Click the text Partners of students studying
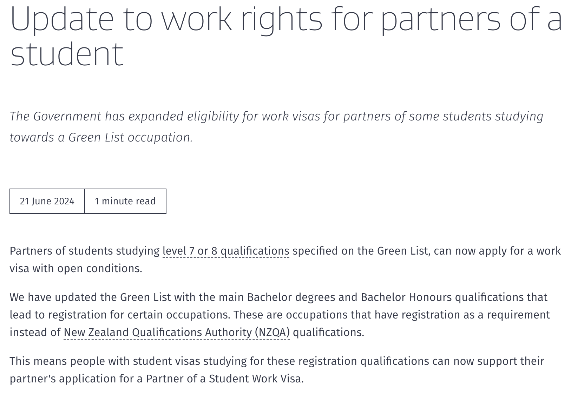 click(85, 251)
